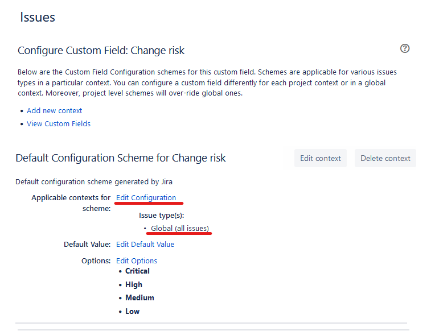Viewport: 435px width, 335px height.
Task: Click the Global (all issues) item
Action: (180, 229)
